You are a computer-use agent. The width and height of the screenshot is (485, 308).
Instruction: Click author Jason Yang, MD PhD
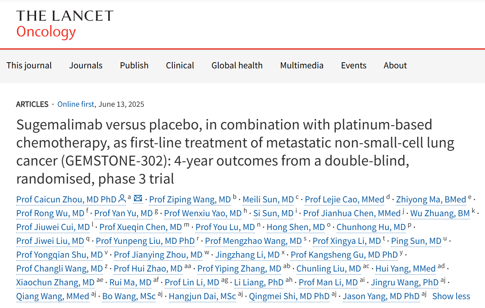(381, 296)
